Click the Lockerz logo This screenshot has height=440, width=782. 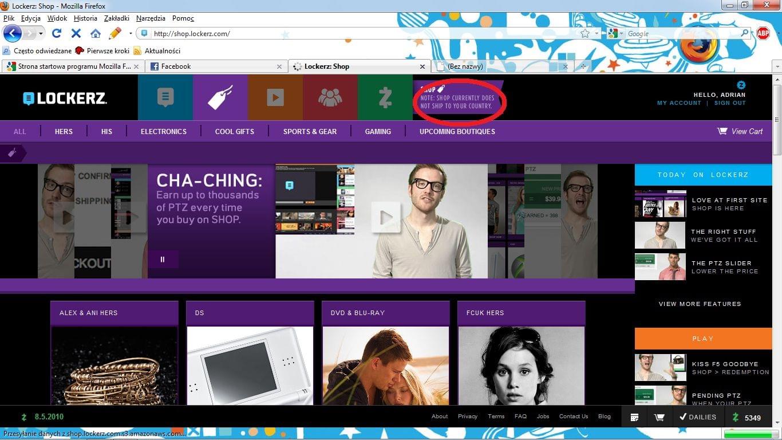click(65, 98)
